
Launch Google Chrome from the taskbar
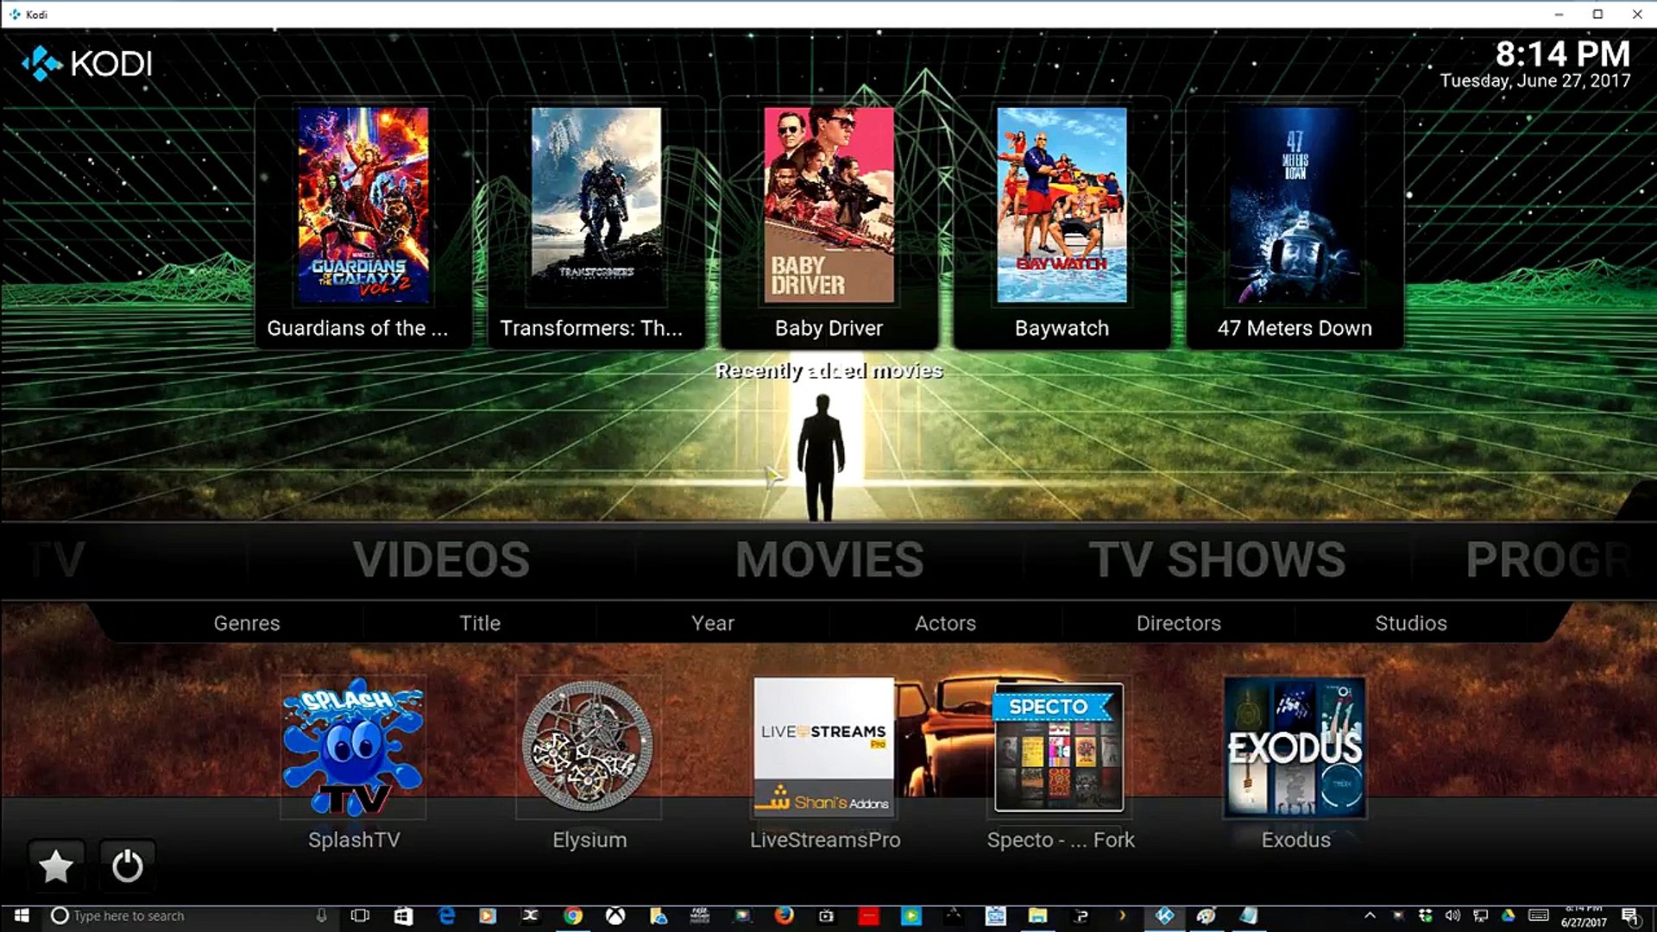573,916
